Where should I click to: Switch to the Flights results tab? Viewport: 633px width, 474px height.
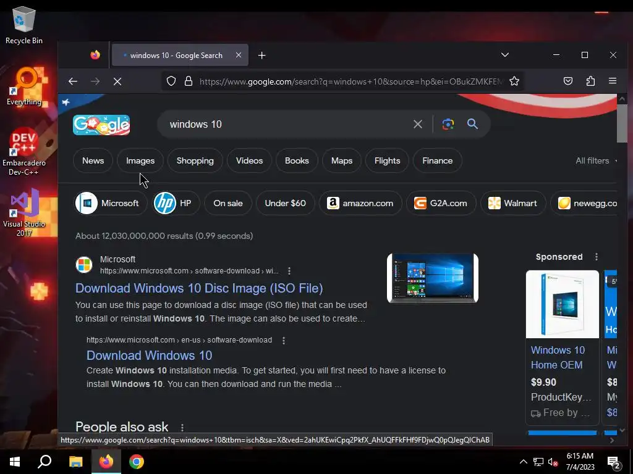tap(387, 160)
